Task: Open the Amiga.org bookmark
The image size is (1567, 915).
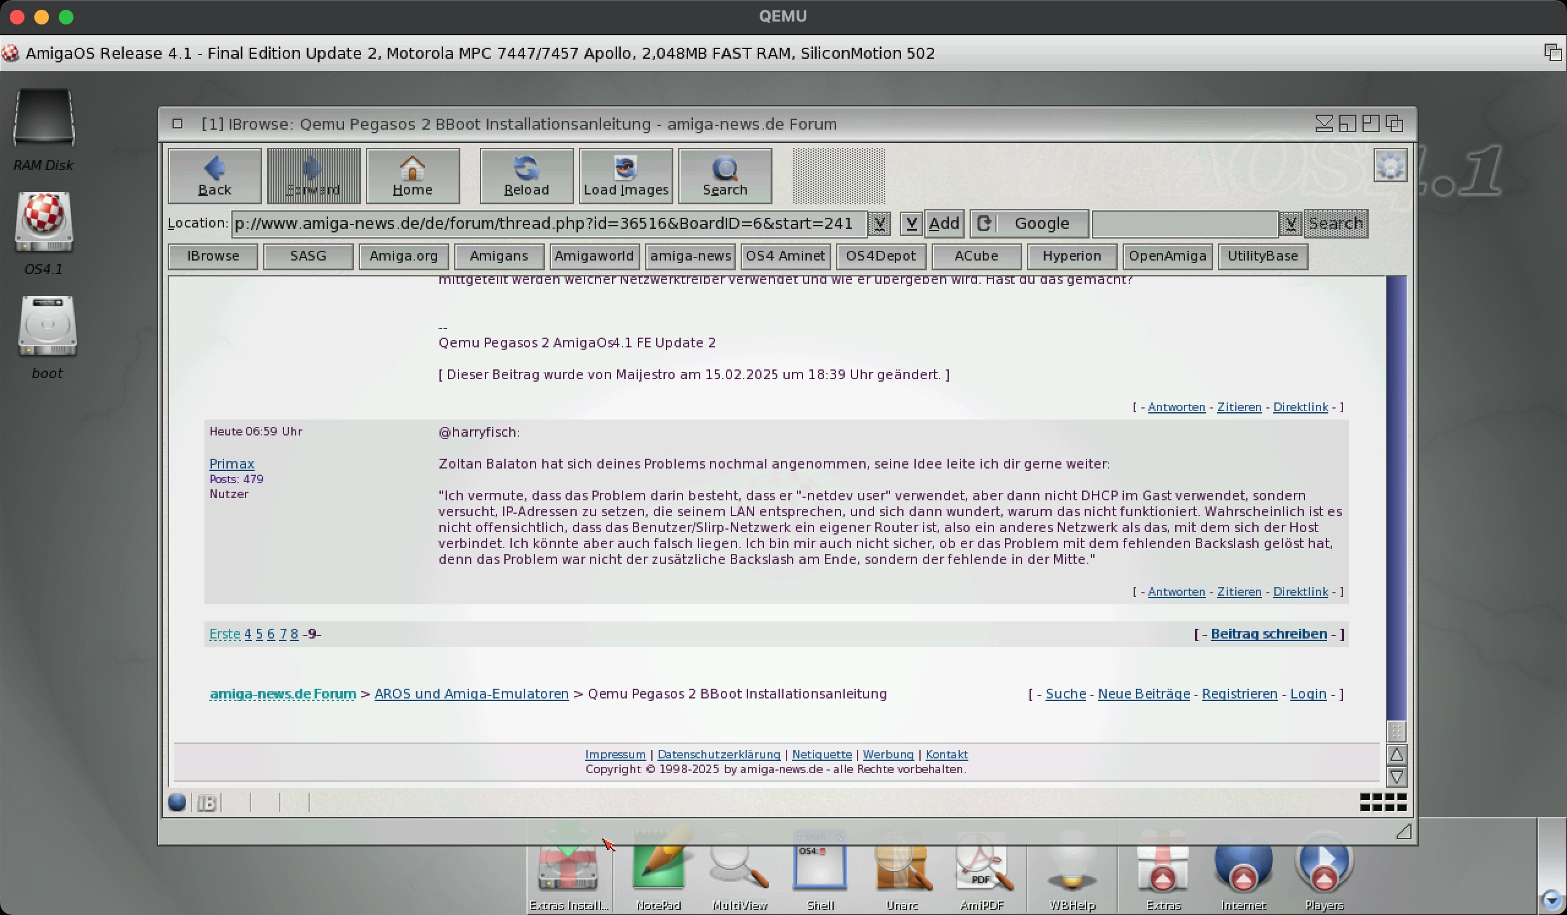Action: [403, 256]
